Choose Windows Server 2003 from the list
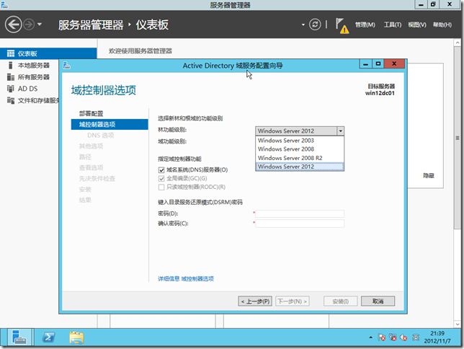 [300, 140]
